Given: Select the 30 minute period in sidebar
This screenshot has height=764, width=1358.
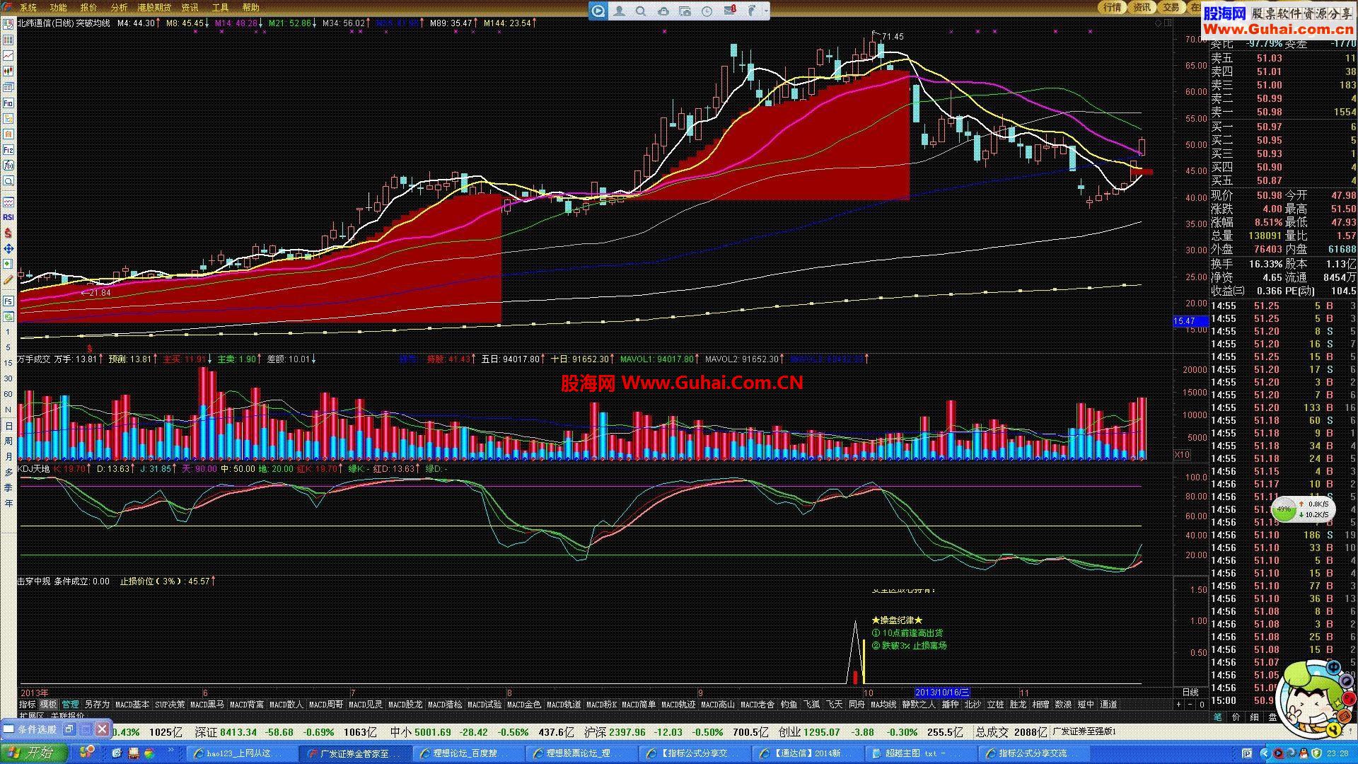Looking at the screenshot, I should [x=8, y=378].
